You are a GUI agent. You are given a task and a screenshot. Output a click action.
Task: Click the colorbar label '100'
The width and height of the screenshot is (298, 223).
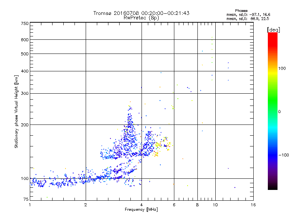coord(282,68)
